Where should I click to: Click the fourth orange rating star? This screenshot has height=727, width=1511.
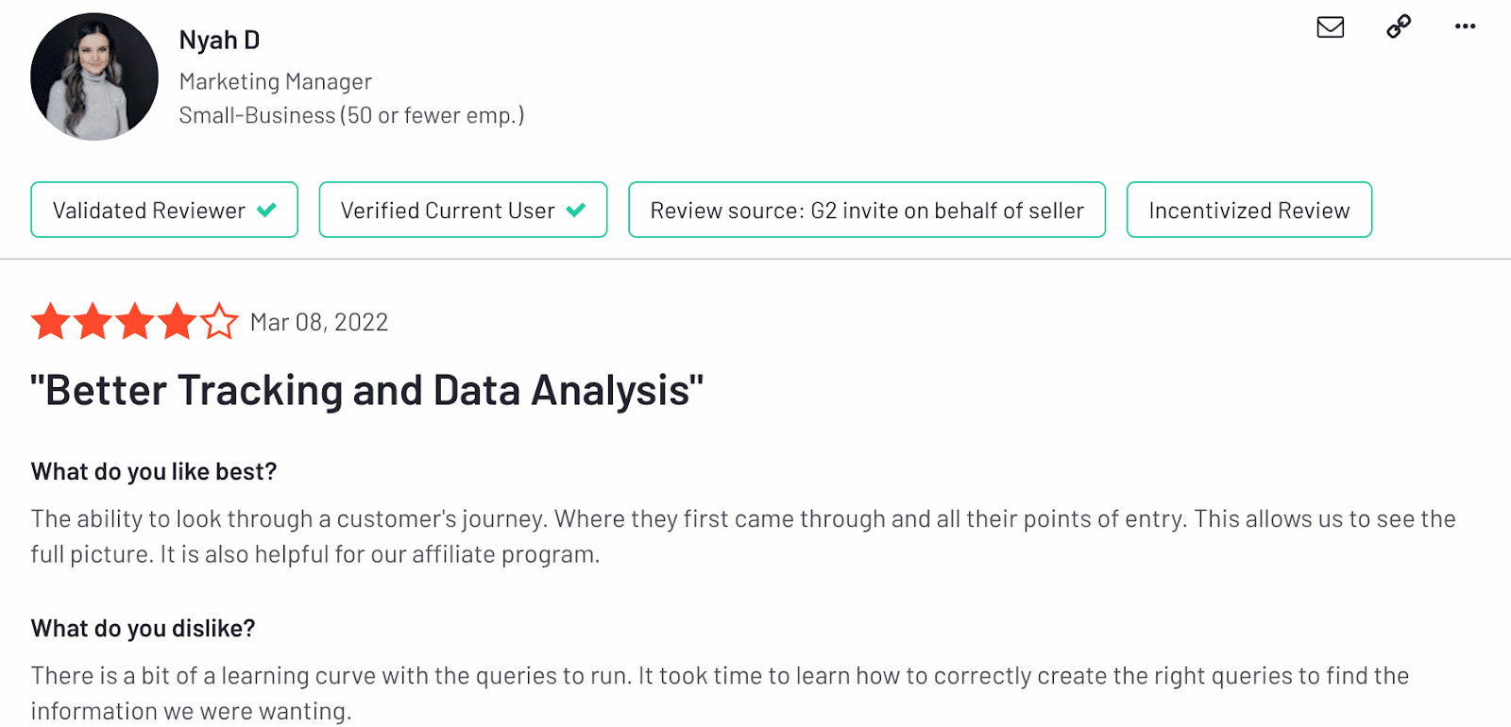click(178, 321)
